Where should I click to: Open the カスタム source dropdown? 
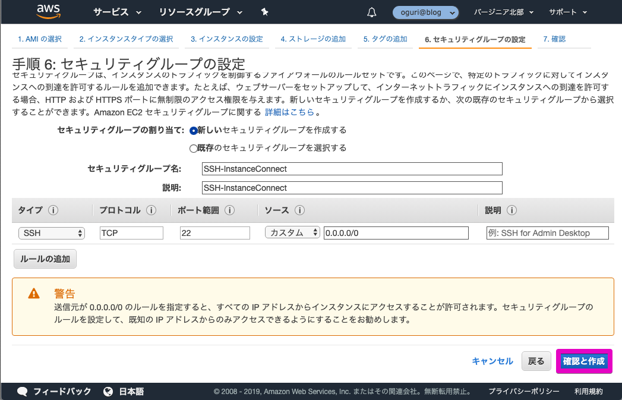point(292,232)
